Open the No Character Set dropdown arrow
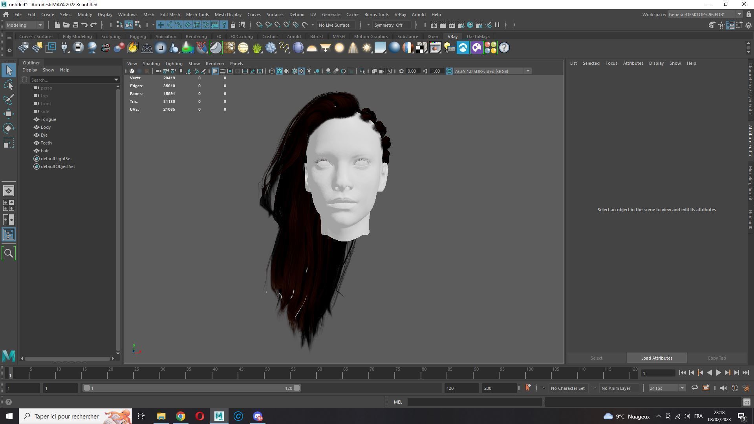Viewport: 754px width, 424px height. tap(544, 388)
